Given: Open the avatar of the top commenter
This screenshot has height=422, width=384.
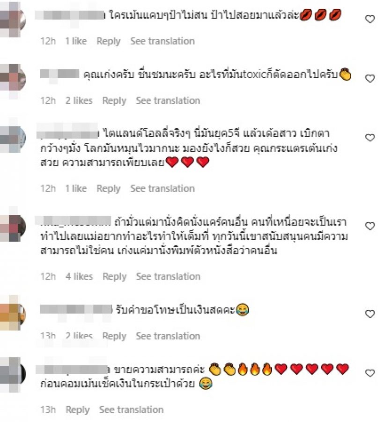Looking at the screenshot, I should click(12, 19).
